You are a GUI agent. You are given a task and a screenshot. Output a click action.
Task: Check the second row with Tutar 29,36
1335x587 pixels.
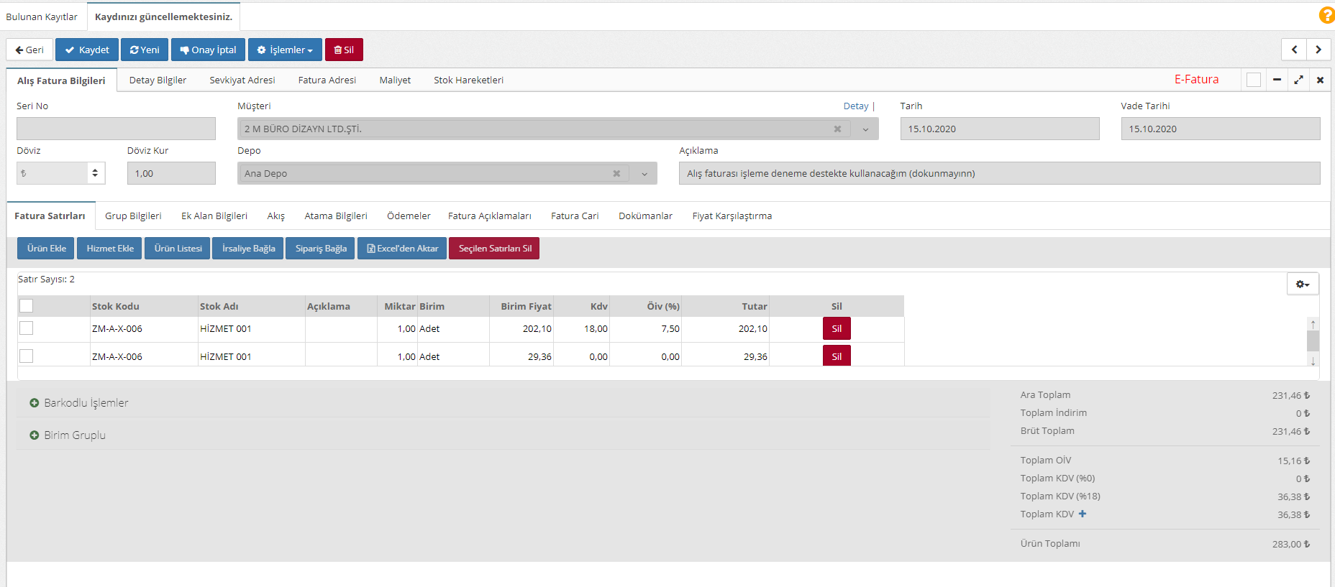click(x=27, y=356)
